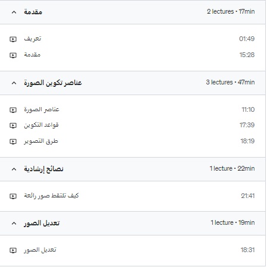Open the تعريف lecture title
The width and height of the screenshot is (267, 267).
click(33, 39)
